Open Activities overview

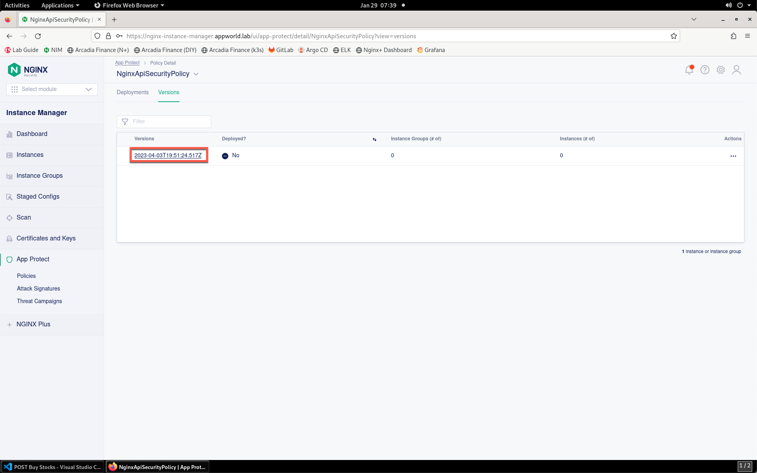pyautogui.click(x=17, y=5)
